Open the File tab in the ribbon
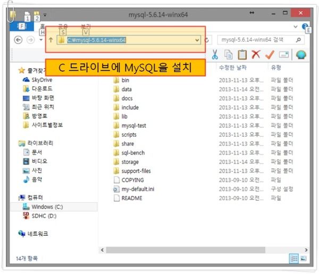 pos(22,26)
